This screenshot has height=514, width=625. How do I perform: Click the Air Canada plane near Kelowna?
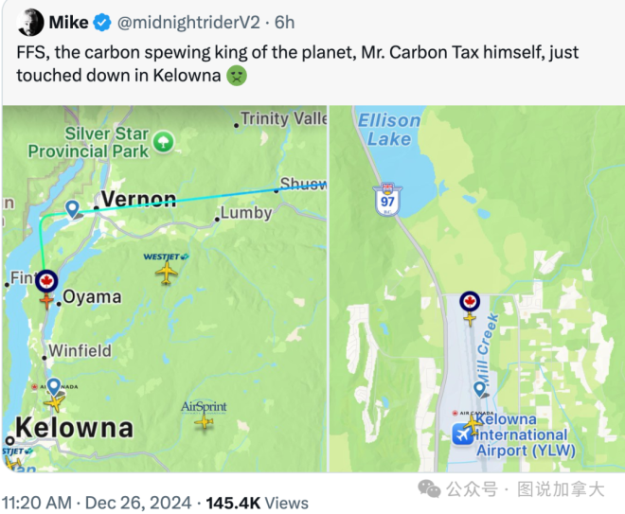point(55,402)
